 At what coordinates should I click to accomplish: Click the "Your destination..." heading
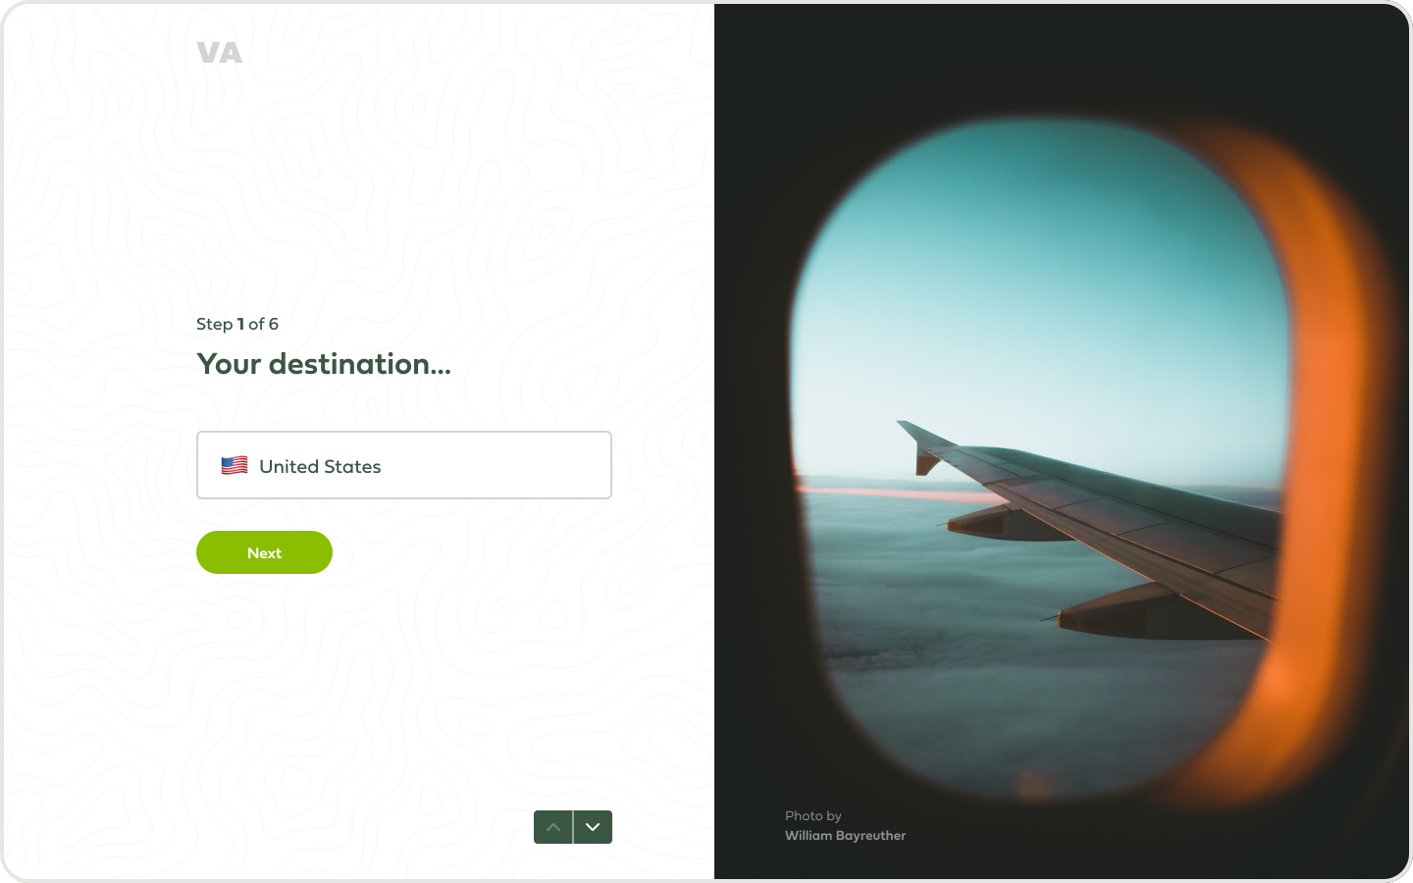(324, 364)
